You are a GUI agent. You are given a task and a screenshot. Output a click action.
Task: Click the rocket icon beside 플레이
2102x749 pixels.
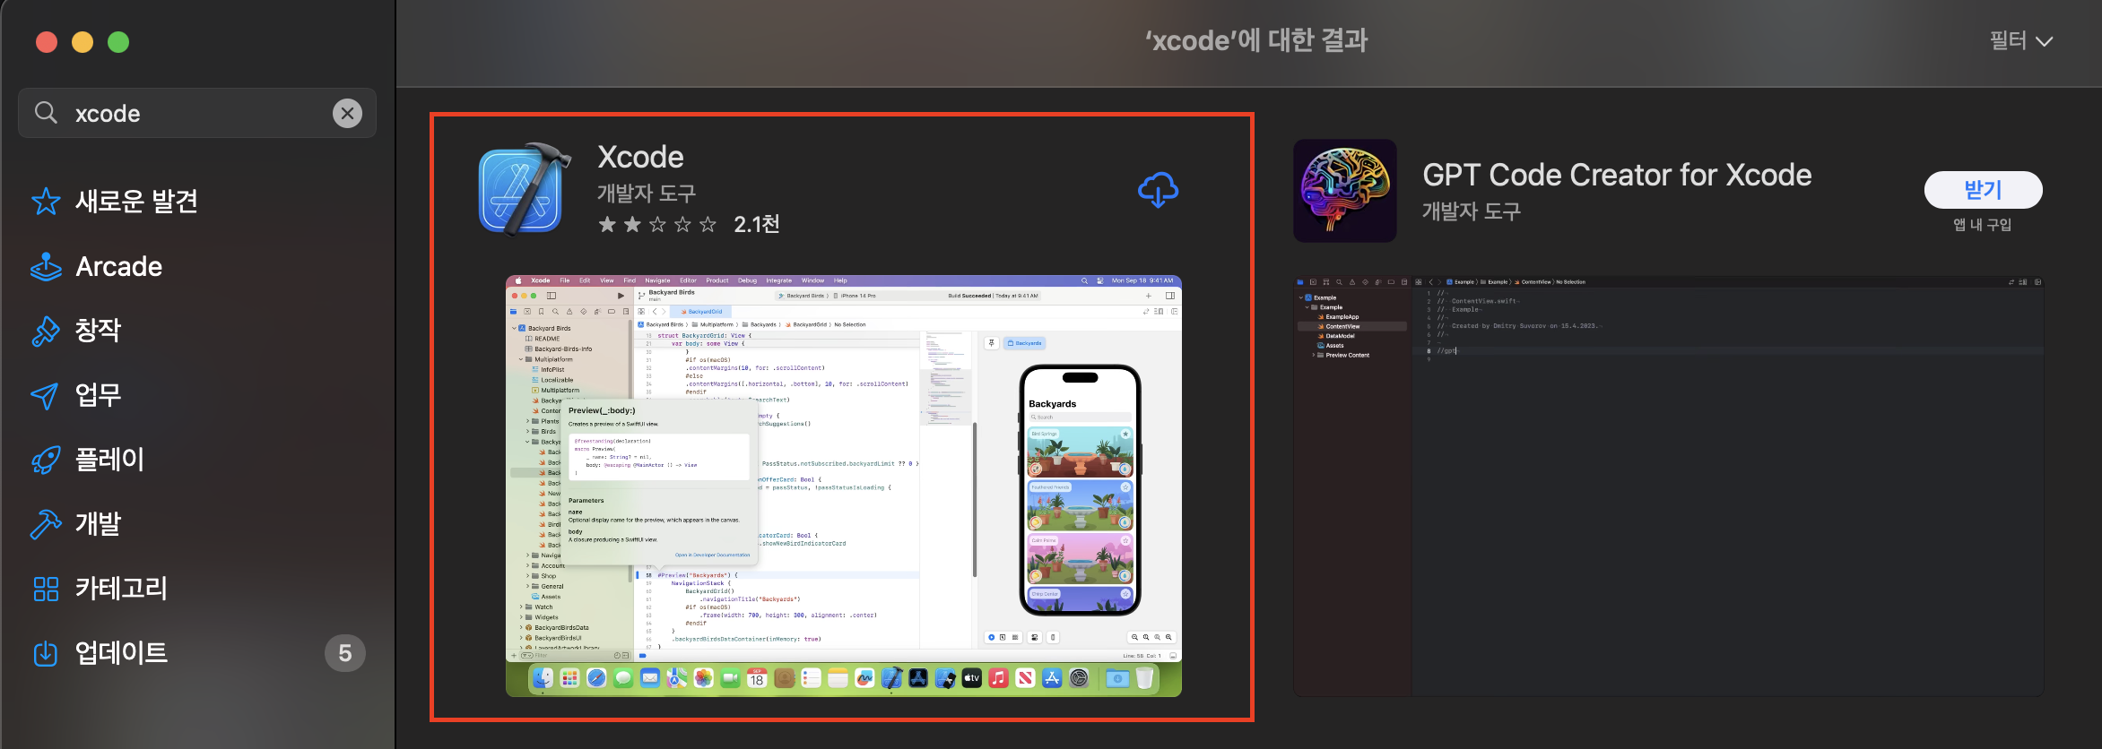tap(46, 460)
